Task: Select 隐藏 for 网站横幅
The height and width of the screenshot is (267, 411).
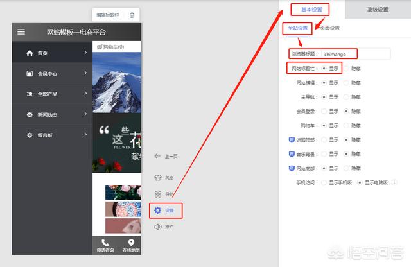Action: pos(346,83)
